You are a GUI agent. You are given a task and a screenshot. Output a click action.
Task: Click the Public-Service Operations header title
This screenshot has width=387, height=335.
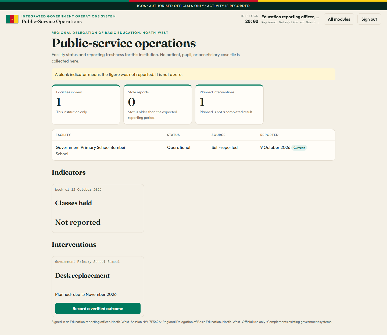[x=52, y=21]
